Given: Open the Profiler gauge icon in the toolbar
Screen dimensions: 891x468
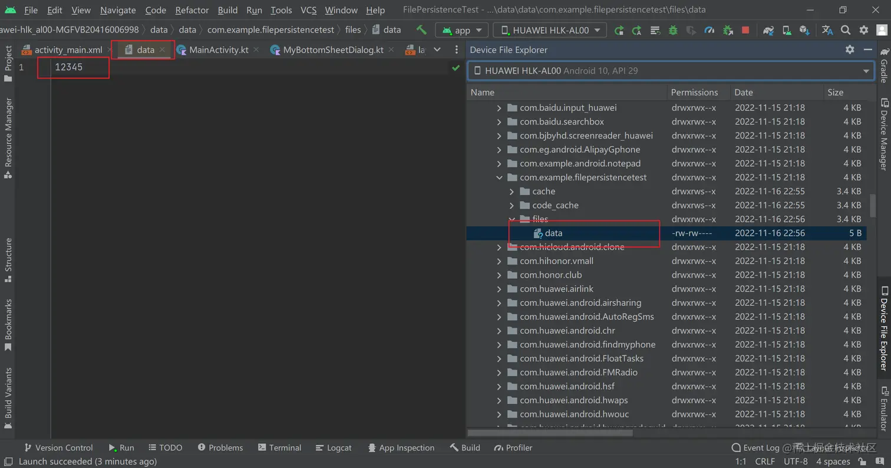Looking at the screenshot, I should [x=709, y=30].
